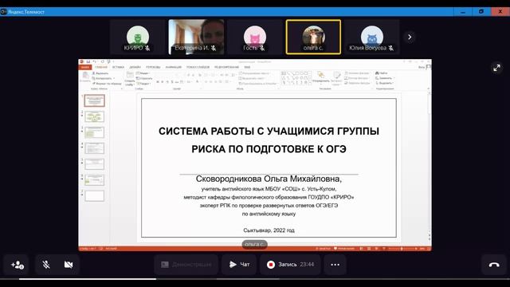
Task: Open the three-dots more options menu
Action: click(335, 265)
